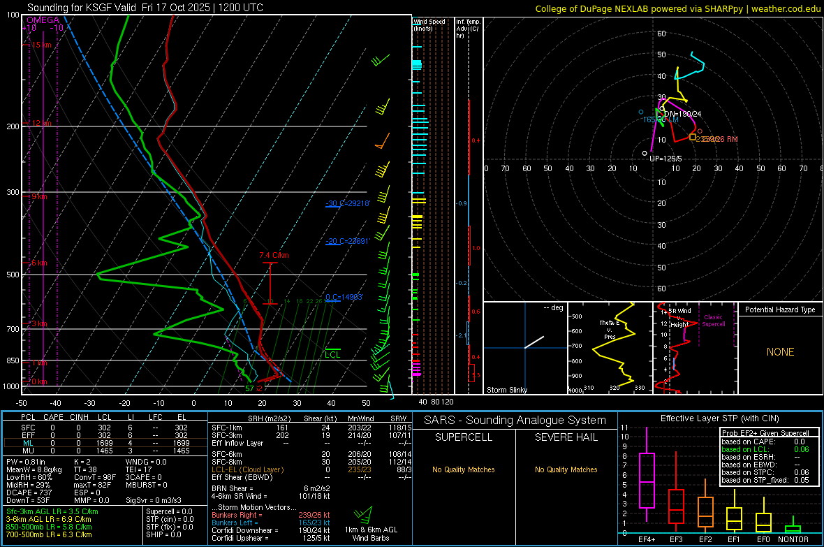Click the yellow 'NONE' hazard text
The height and width of the screenshot is (547, 824).
[780, 352]
